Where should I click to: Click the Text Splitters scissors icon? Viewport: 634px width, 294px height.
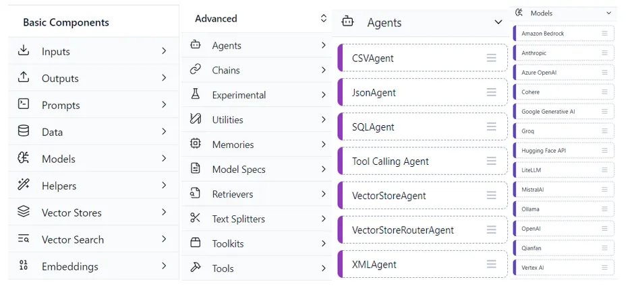[x=196, y=218]
